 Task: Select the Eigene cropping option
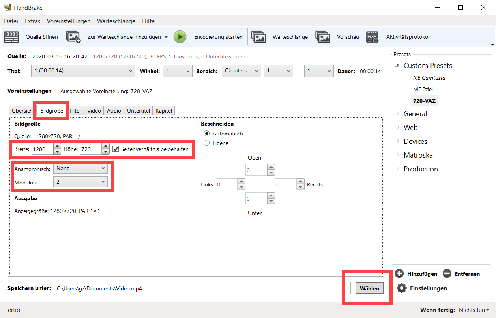[206, 143]
